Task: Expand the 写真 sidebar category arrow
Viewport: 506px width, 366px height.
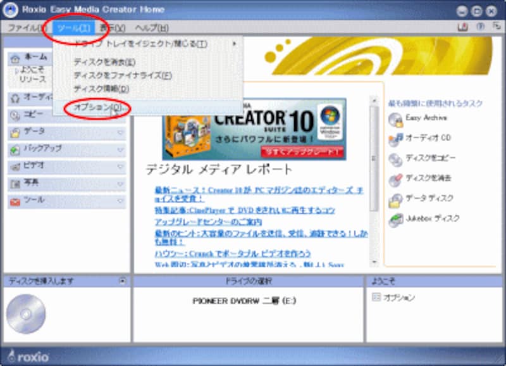Action: click(120, 184)
